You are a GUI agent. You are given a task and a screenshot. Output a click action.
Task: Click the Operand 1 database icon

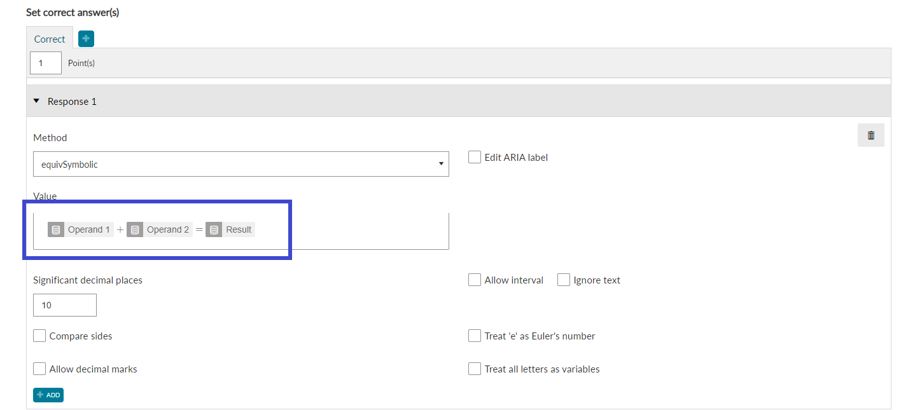click(x=56, y=229)
